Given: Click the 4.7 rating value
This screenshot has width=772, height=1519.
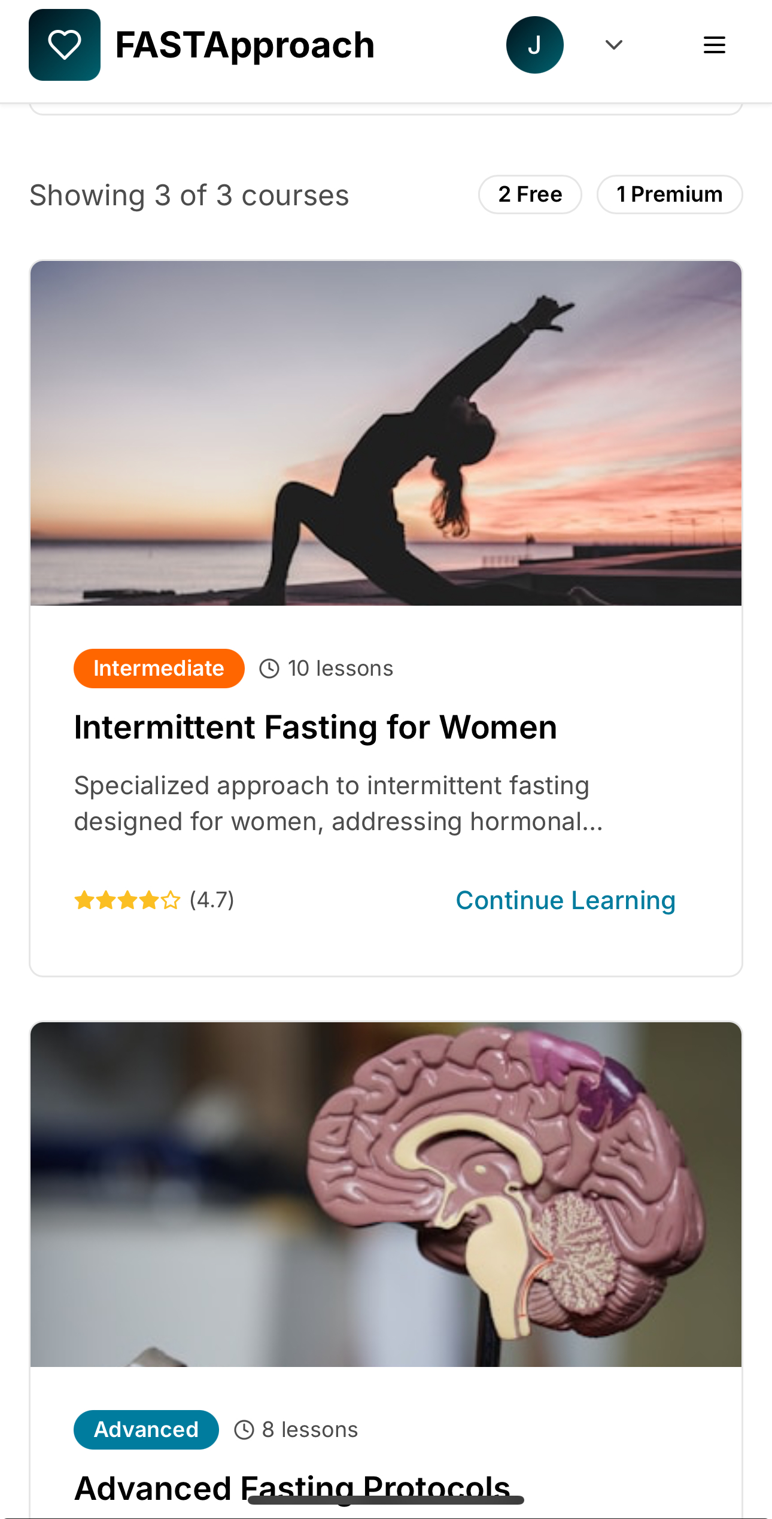Looking at the screenshot, I should [212, 900].
